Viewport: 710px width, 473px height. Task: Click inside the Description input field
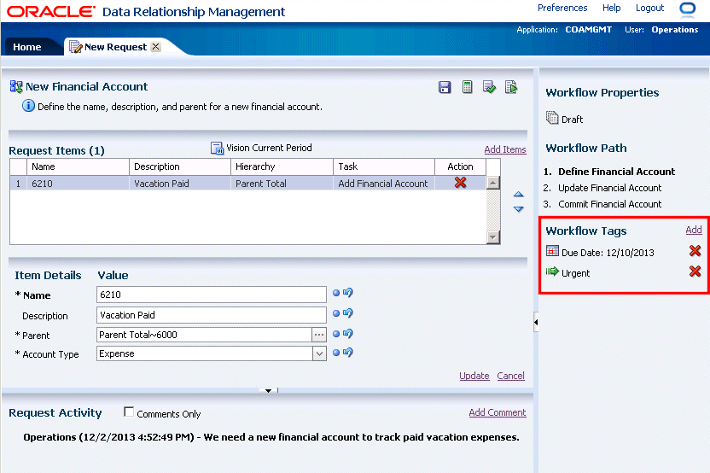point(212,315)
